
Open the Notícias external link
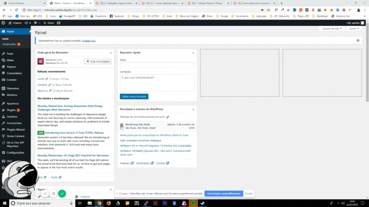[163, 163]
